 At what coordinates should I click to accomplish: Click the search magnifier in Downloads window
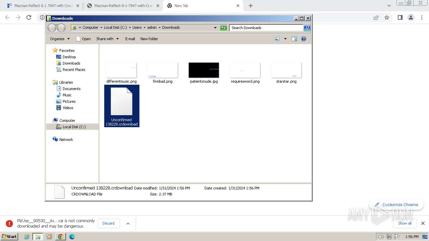[307, 28]
